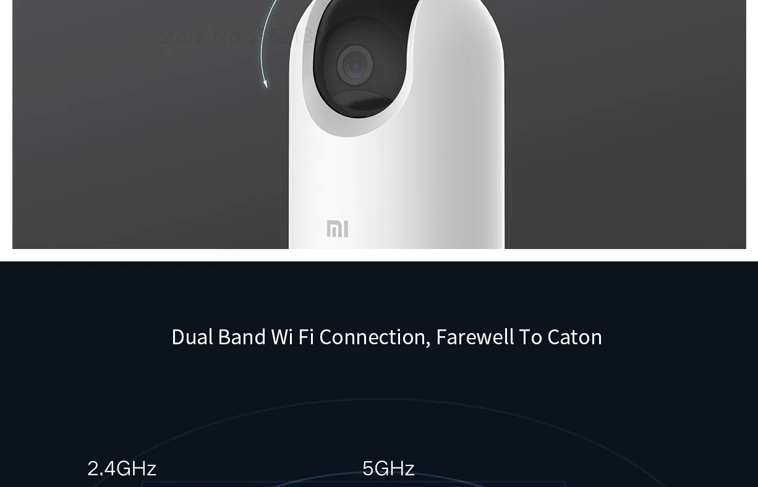The width and height of the screenshot is (758, 487).
Task: Click the camera lens in the dome
Action: (x=355, y=64)
